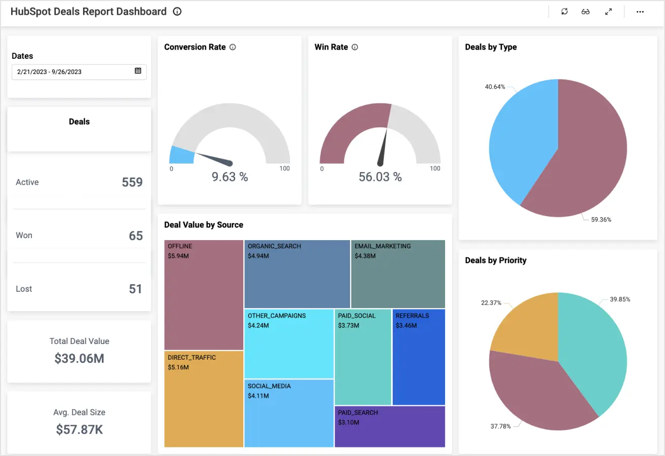Select the OFFLINE block in Deal Value by Source
The image size is (665, 456).
pyautogui.click(x=203, y=294)
